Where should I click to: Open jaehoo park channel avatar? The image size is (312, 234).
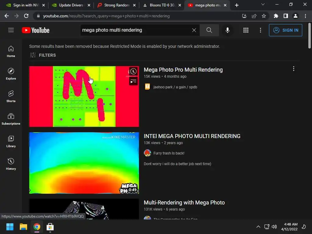tap(147, 87)
